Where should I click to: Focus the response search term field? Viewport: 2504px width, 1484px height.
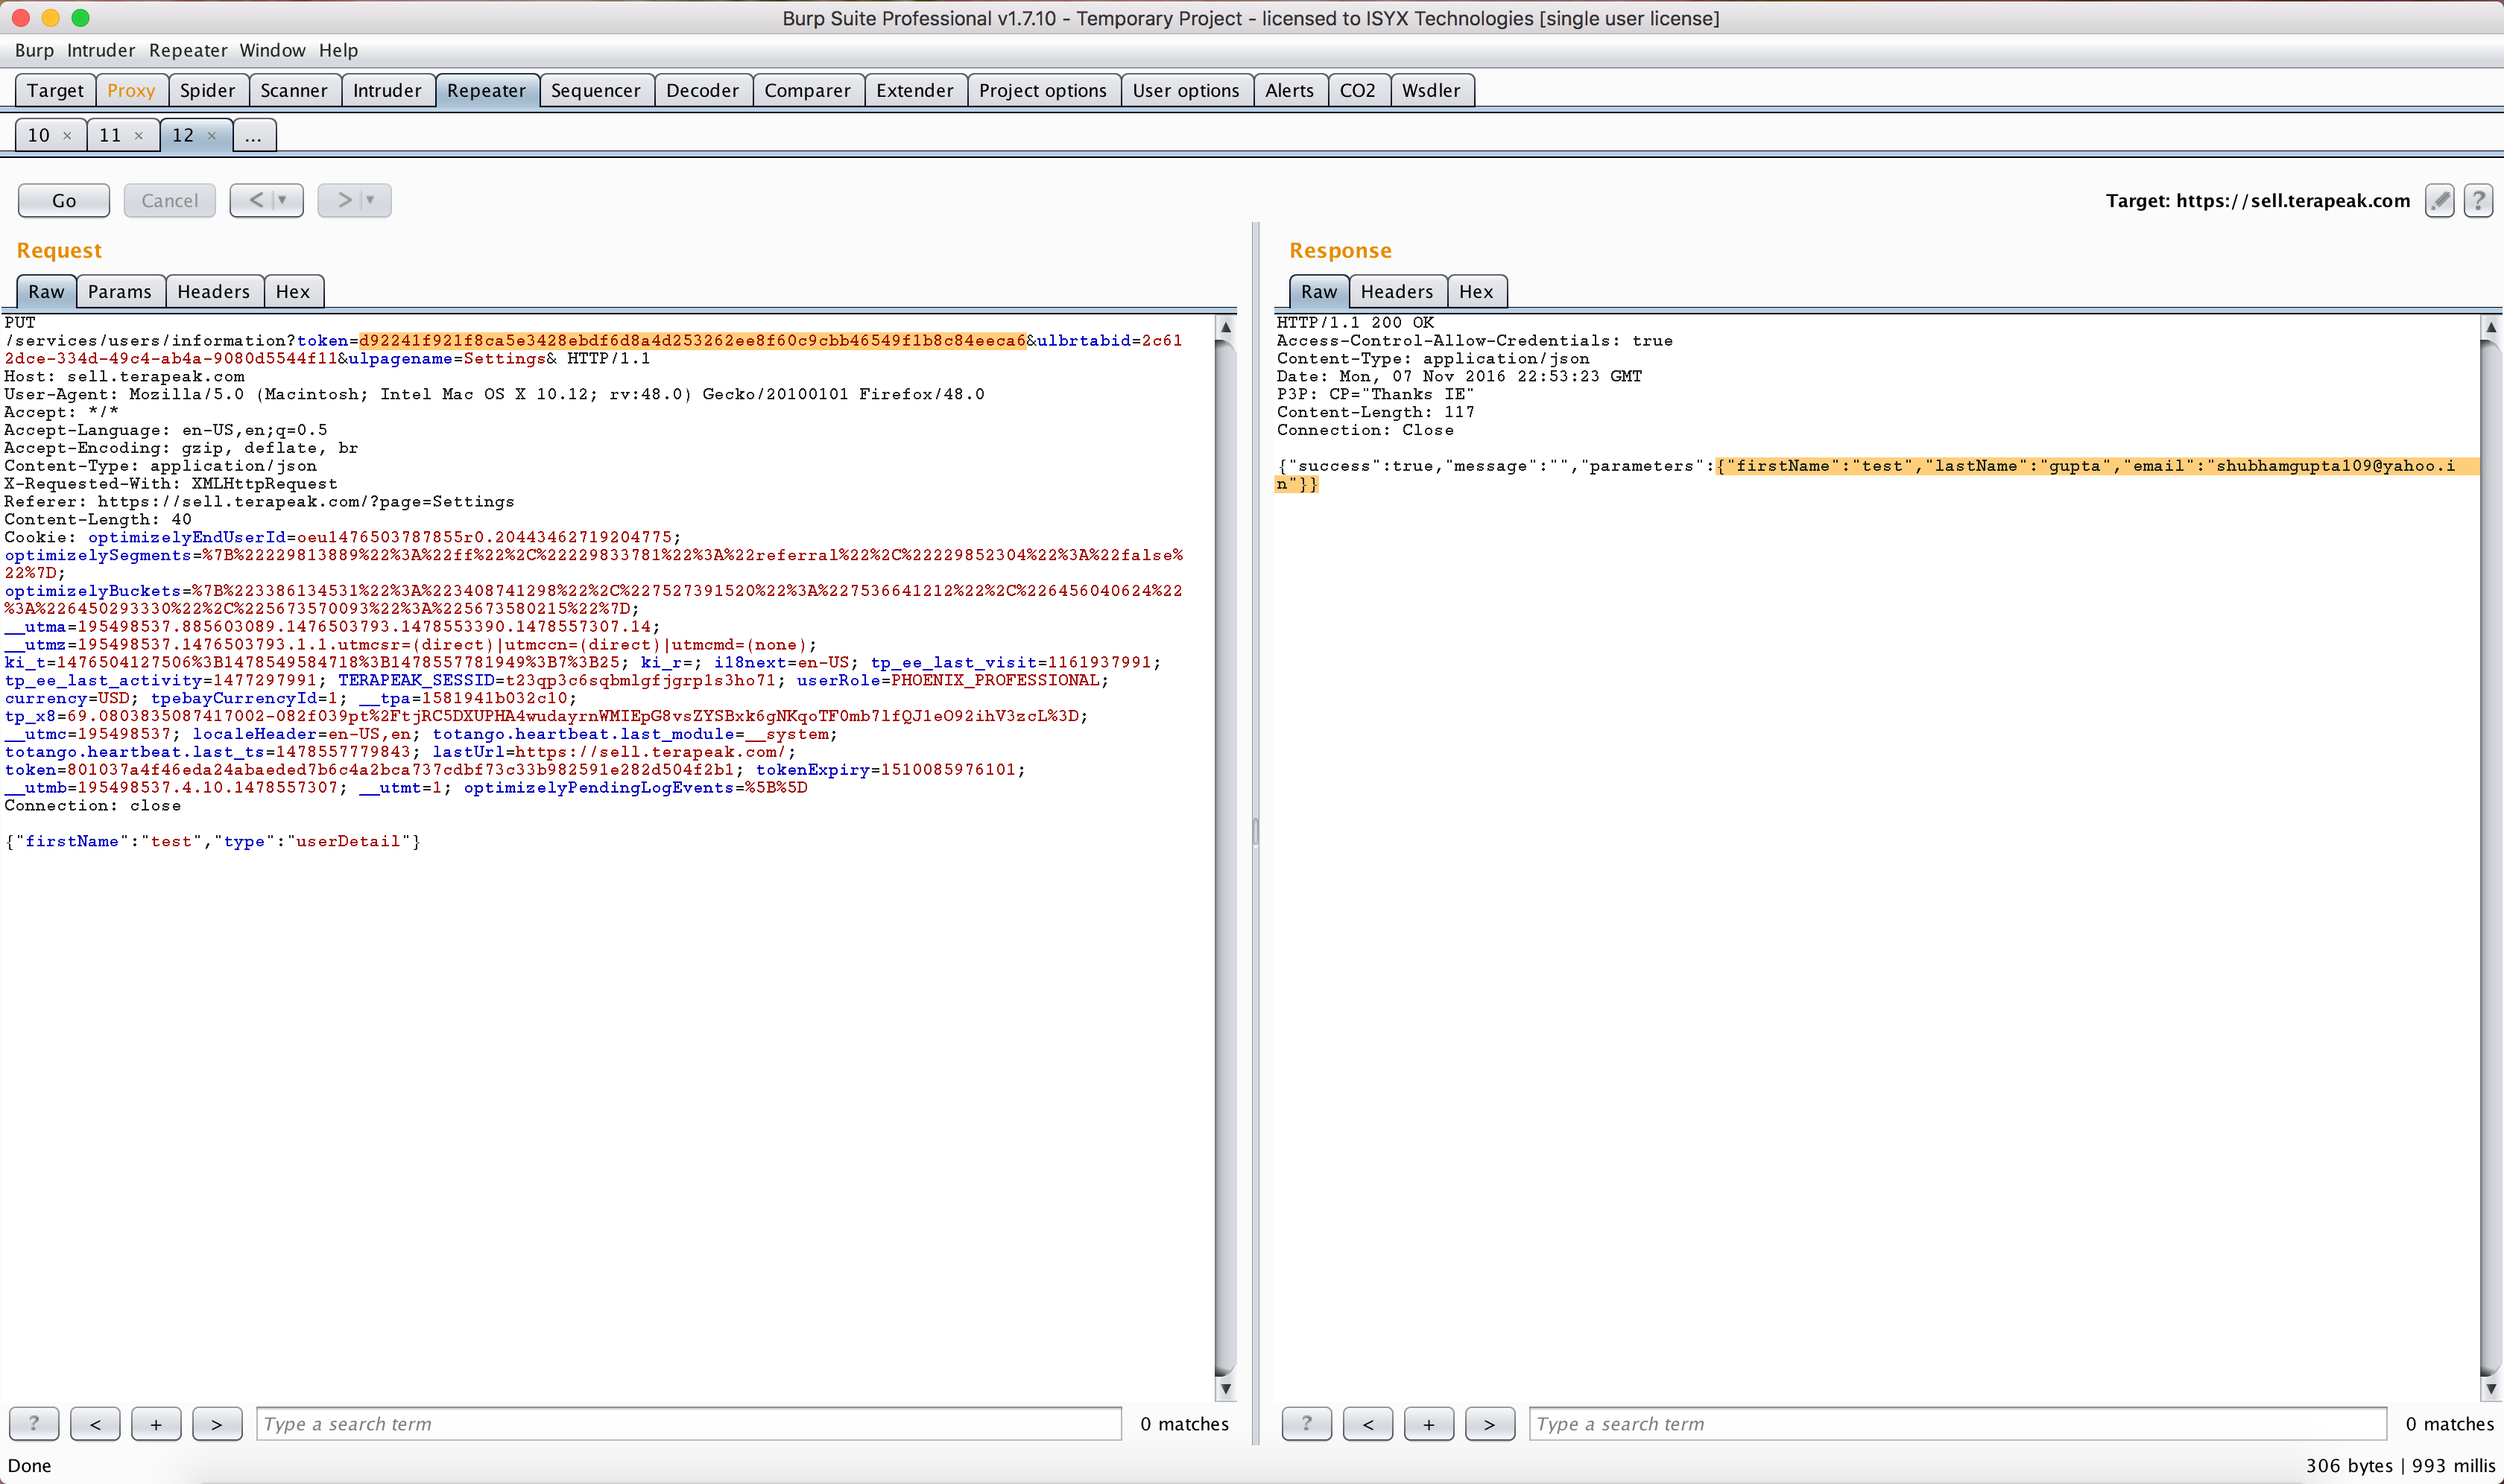click(x=1958, y=1423)
